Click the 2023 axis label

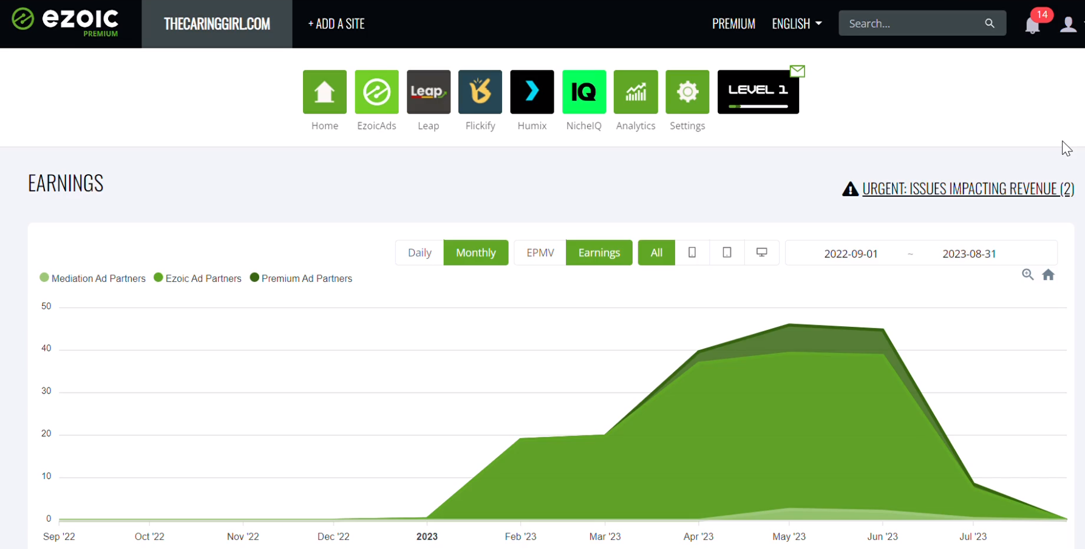coord(427,536)
